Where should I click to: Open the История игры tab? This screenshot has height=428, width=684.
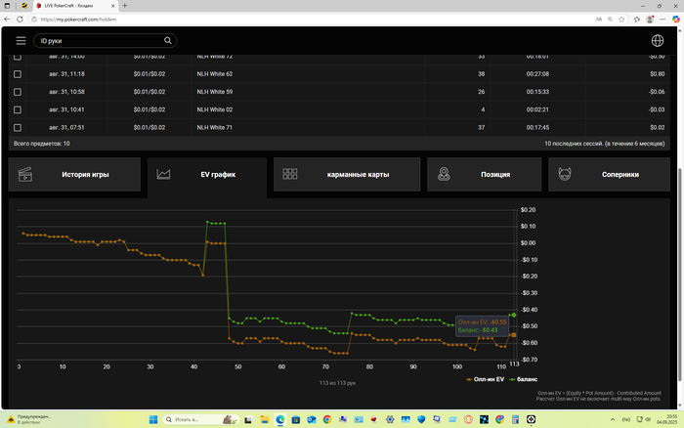(x=74, y=175)
